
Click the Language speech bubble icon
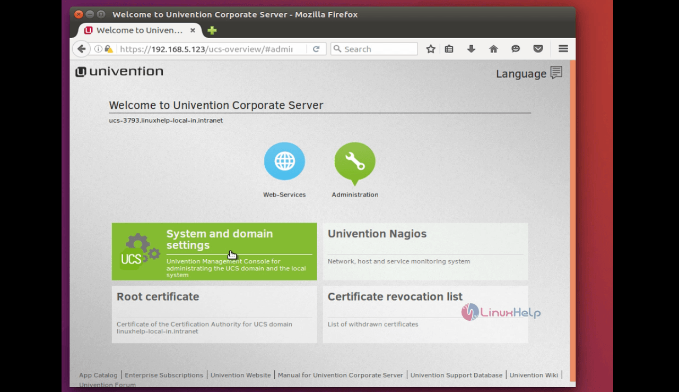tap(556, 73)
